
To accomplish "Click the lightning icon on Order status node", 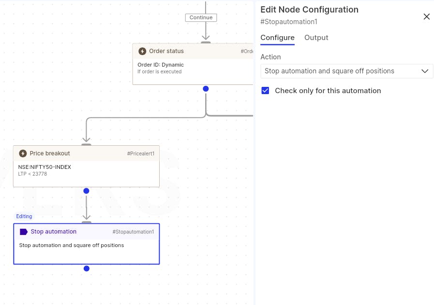I will pos(142,51).
